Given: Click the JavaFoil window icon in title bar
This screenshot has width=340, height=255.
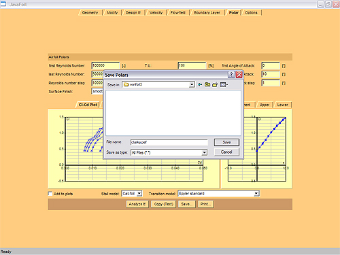Looking at the screenshot, I should (3, 4).
